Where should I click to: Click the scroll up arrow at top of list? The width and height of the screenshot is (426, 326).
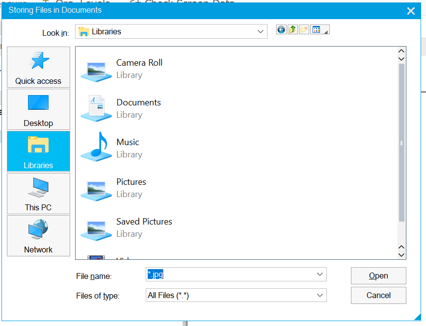coord(401,51)
